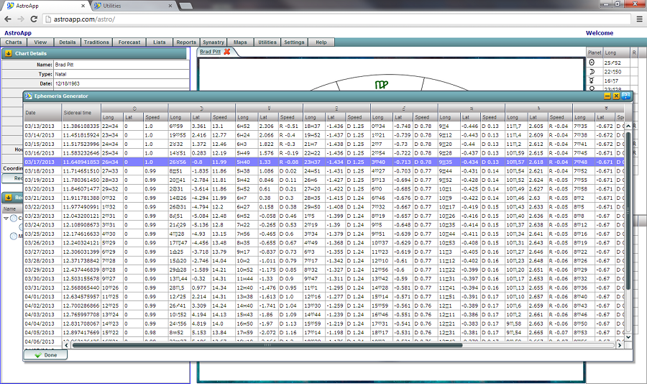This screenshot has width=647, height=386.
Task: Close the Brad Pitt chart tab
Action: pyautogui.click(x=227, y=52)
